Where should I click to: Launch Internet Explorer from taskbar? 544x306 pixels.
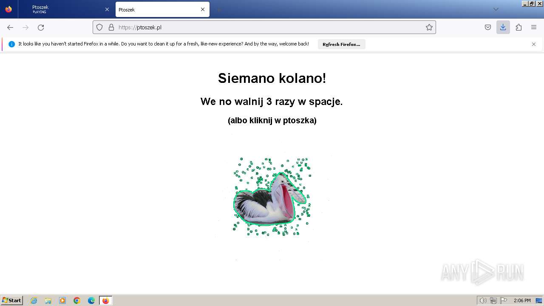coord(34,300)
